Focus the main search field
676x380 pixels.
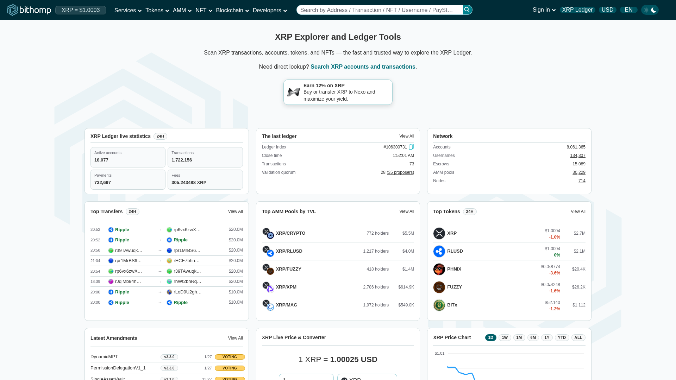(x=380, y=10)
